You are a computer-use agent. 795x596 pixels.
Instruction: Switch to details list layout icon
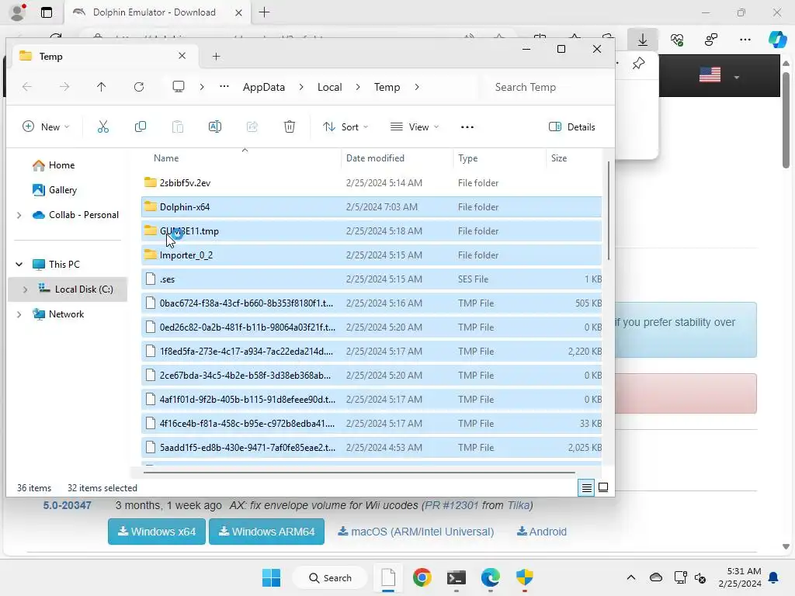tap(587, 487)
